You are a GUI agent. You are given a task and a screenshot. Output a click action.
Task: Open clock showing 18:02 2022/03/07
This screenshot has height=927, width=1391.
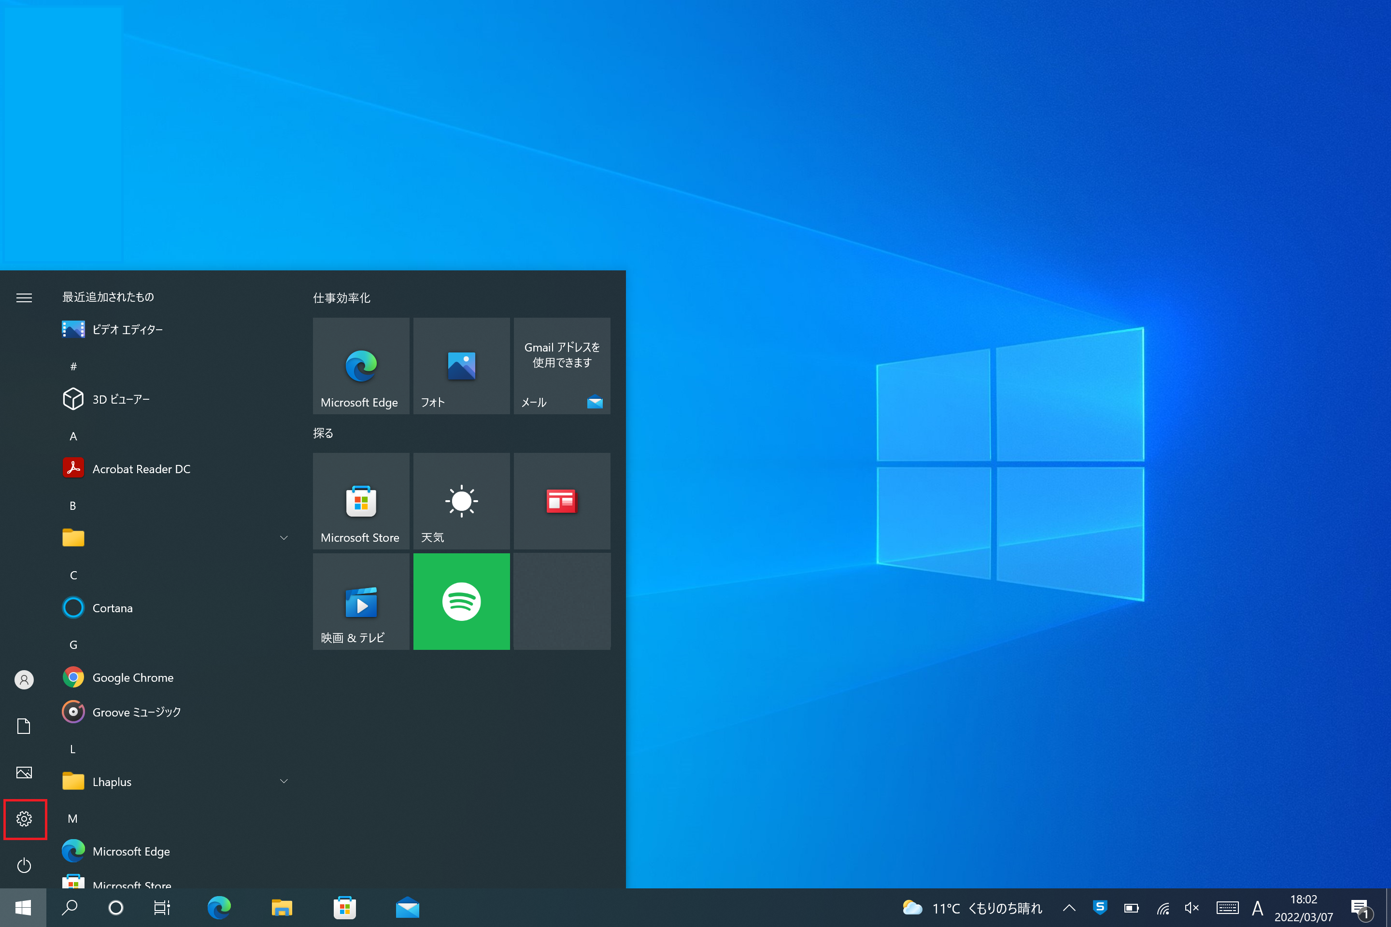pyautogui.click(x=1304, y=908)
